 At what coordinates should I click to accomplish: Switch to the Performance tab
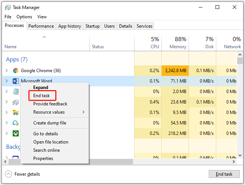coord(41,26)
